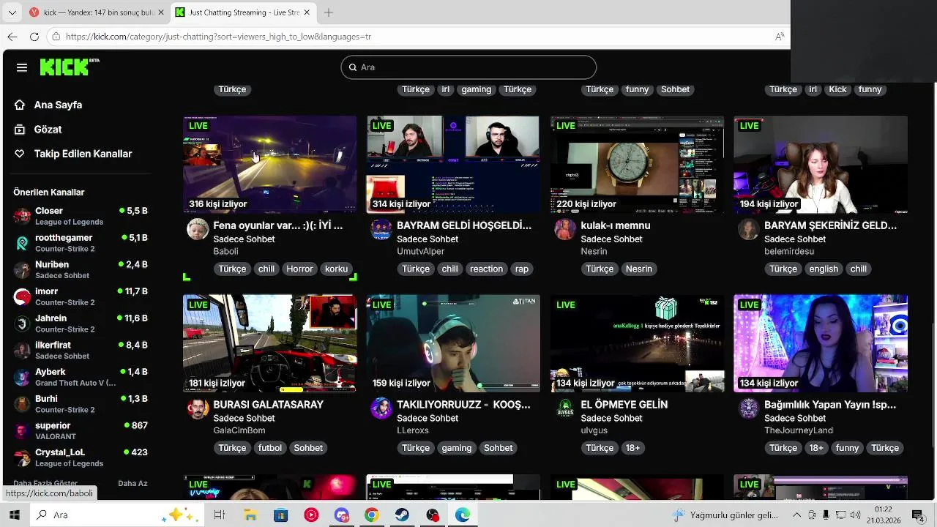Select futbol tag on GalaCimBom stream
This screenshot has height=527, width=937.
coord(269,448)
